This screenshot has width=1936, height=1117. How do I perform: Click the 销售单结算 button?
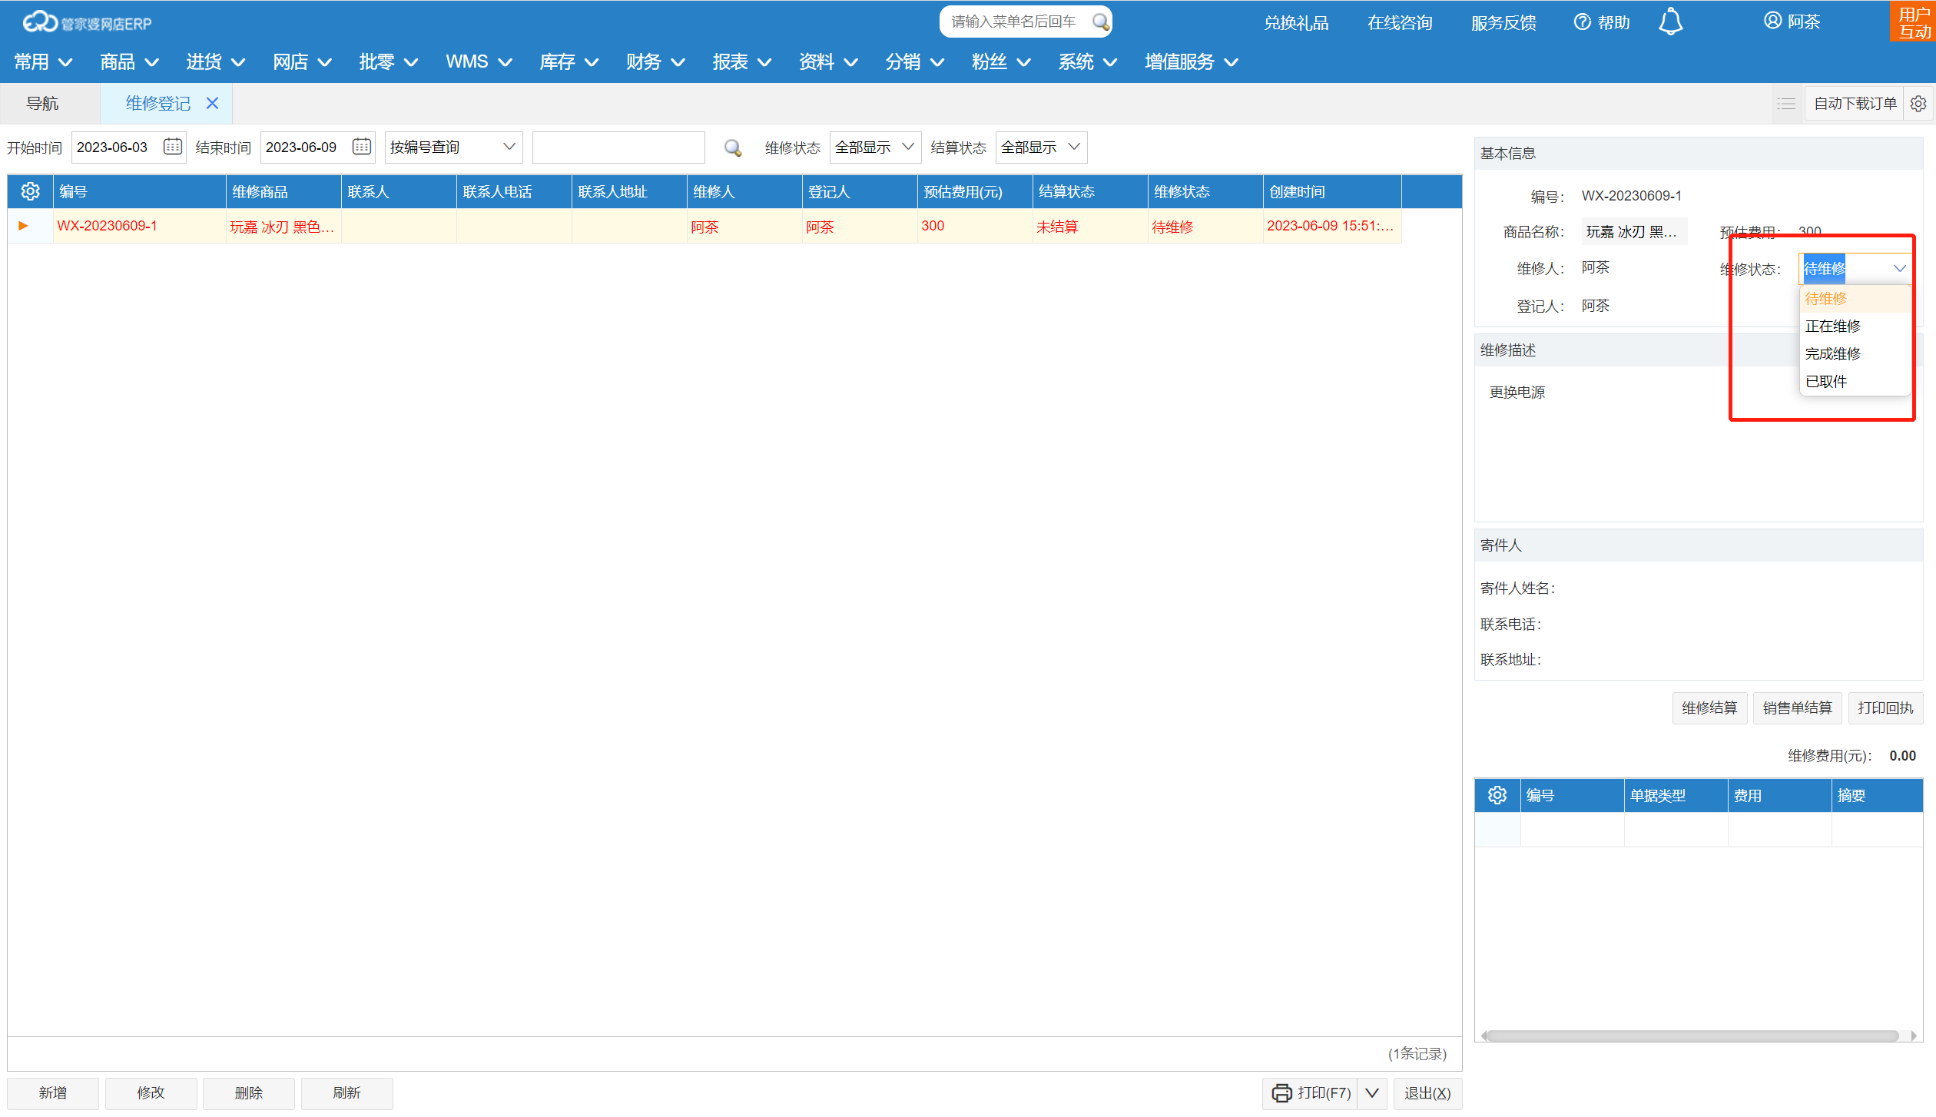point(1797,708)
